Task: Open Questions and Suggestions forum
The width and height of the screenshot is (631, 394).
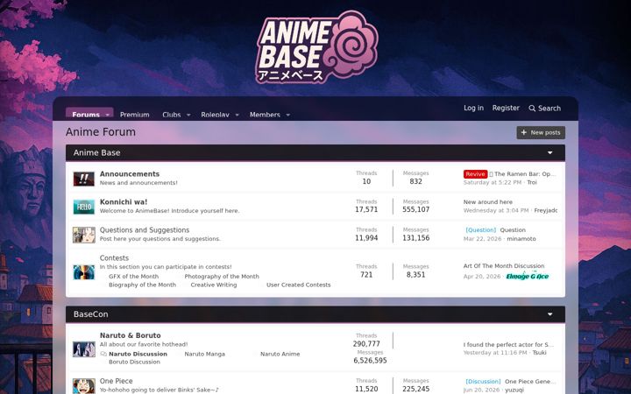Action: click(x=145, y=230)
